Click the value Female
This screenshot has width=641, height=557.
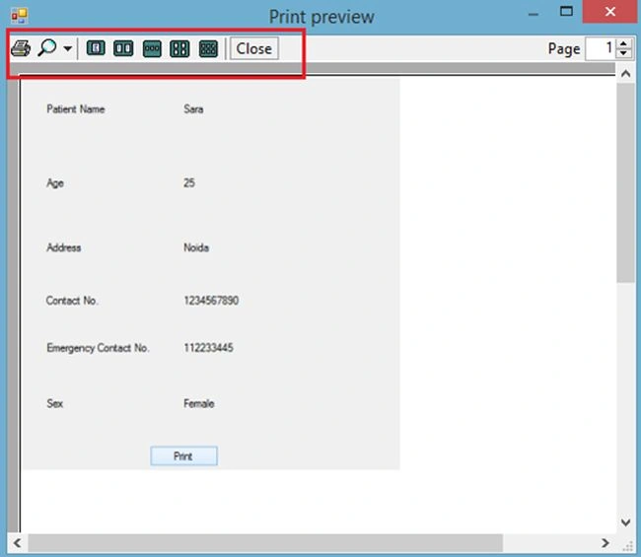[x=199, y=404]
